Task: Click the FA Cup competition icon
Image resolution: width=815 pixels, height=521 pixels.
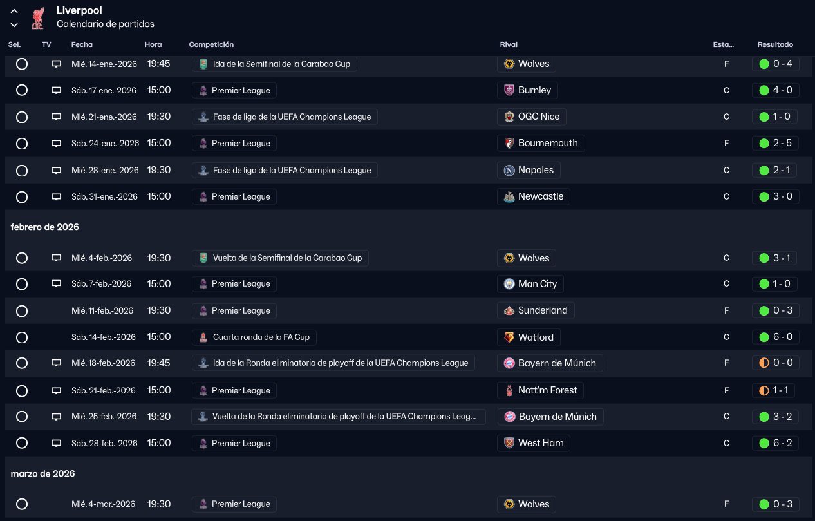Action: pyautogui.click(x=203, y=337)
